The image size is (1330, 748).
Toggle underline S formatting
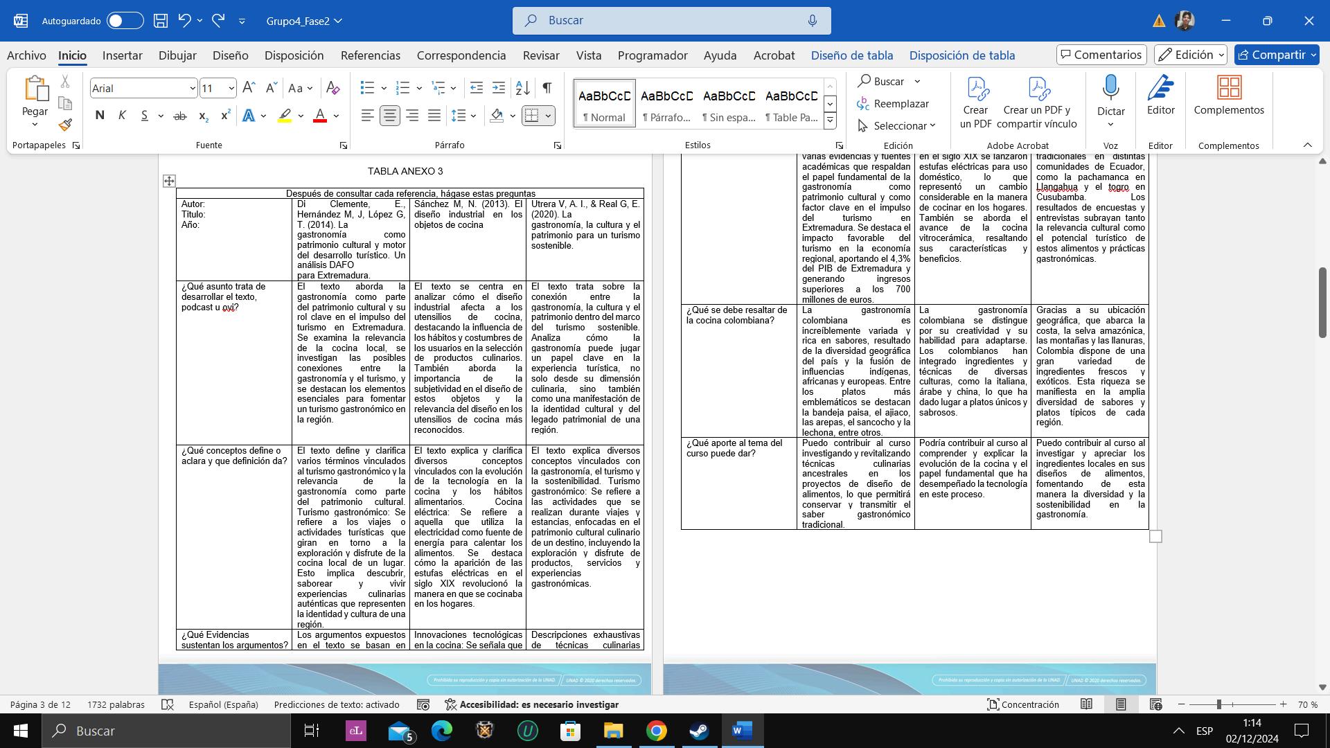click(144, 116)
